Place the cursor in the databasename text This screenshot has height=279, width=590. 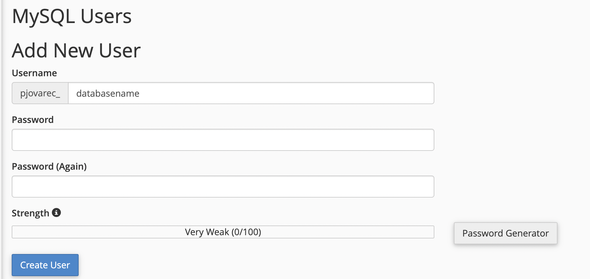pos(108,93)
